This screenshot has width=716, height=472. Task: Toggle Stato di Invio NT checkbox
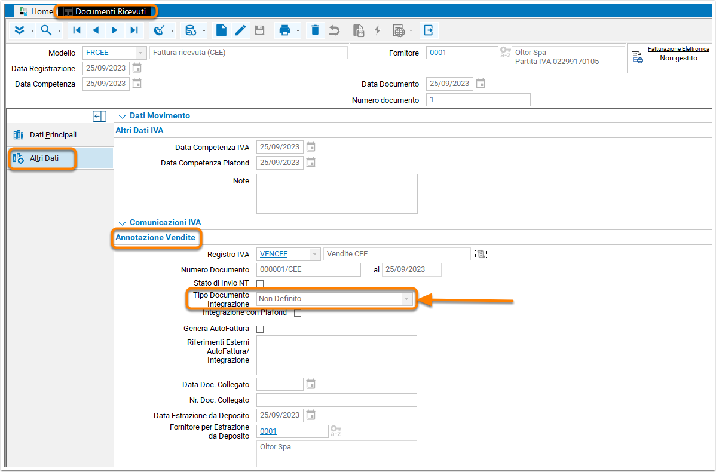click(x=260, y=284)
